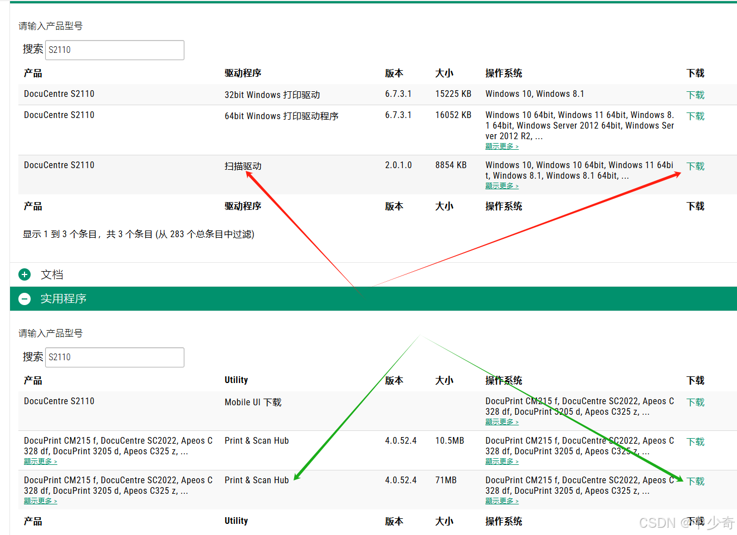The width and height of the screenshot is (737, 535).
Task: Sort drivers table by 产品 header
Action: click(33, 73)
